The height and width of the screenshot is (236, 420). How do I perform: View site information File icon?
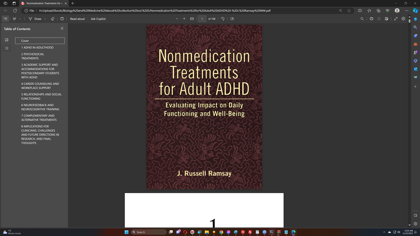tap(29, 10)
